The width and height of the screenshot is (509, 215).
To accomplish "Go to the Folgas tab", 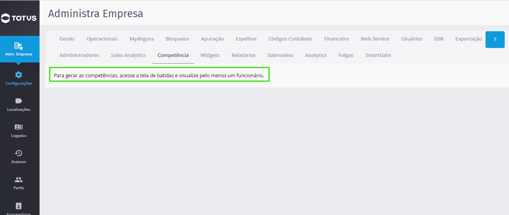I will [x=346, y=55].
